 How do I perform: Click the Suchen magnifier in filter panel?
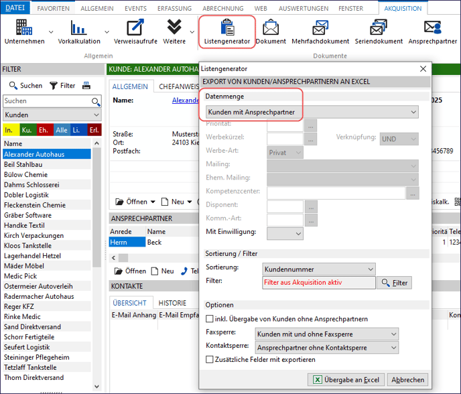pos(25,86)
